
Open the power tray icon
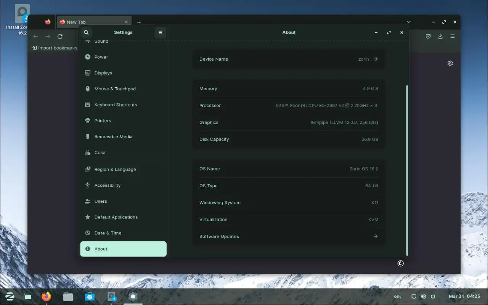(x=433, y=296)
